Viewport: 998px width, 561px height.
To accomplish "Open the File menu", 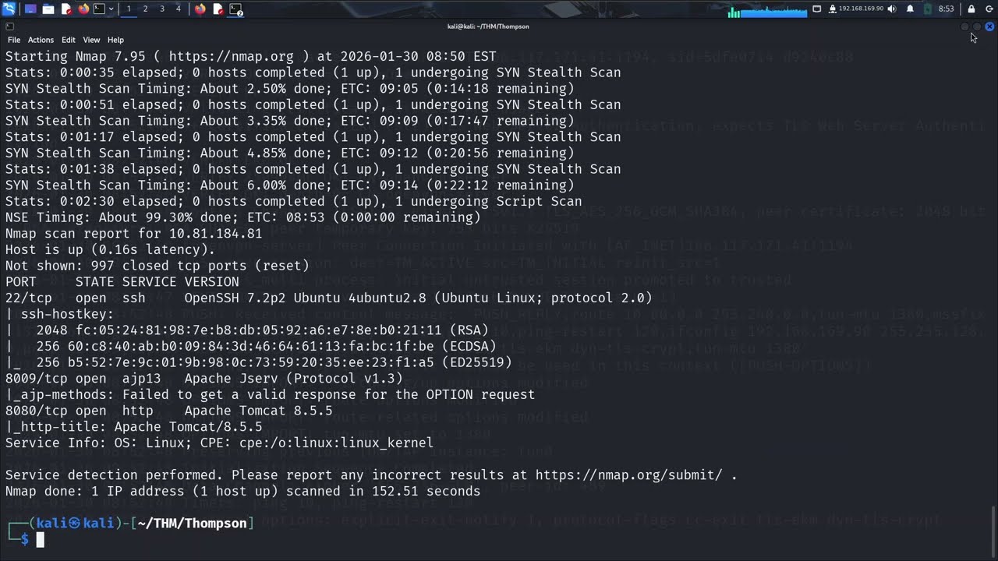I will point(14,40).
